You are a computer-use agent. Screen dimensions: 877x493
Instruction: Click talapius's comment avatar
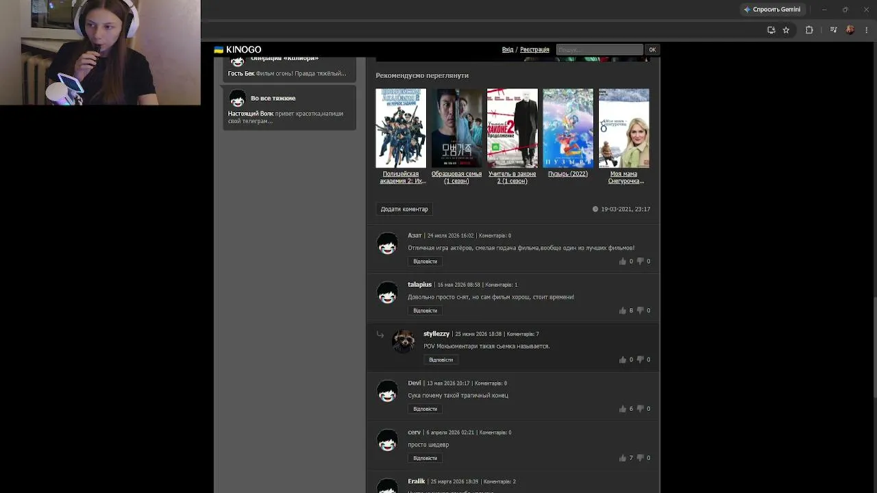click(x=387, y=293)
